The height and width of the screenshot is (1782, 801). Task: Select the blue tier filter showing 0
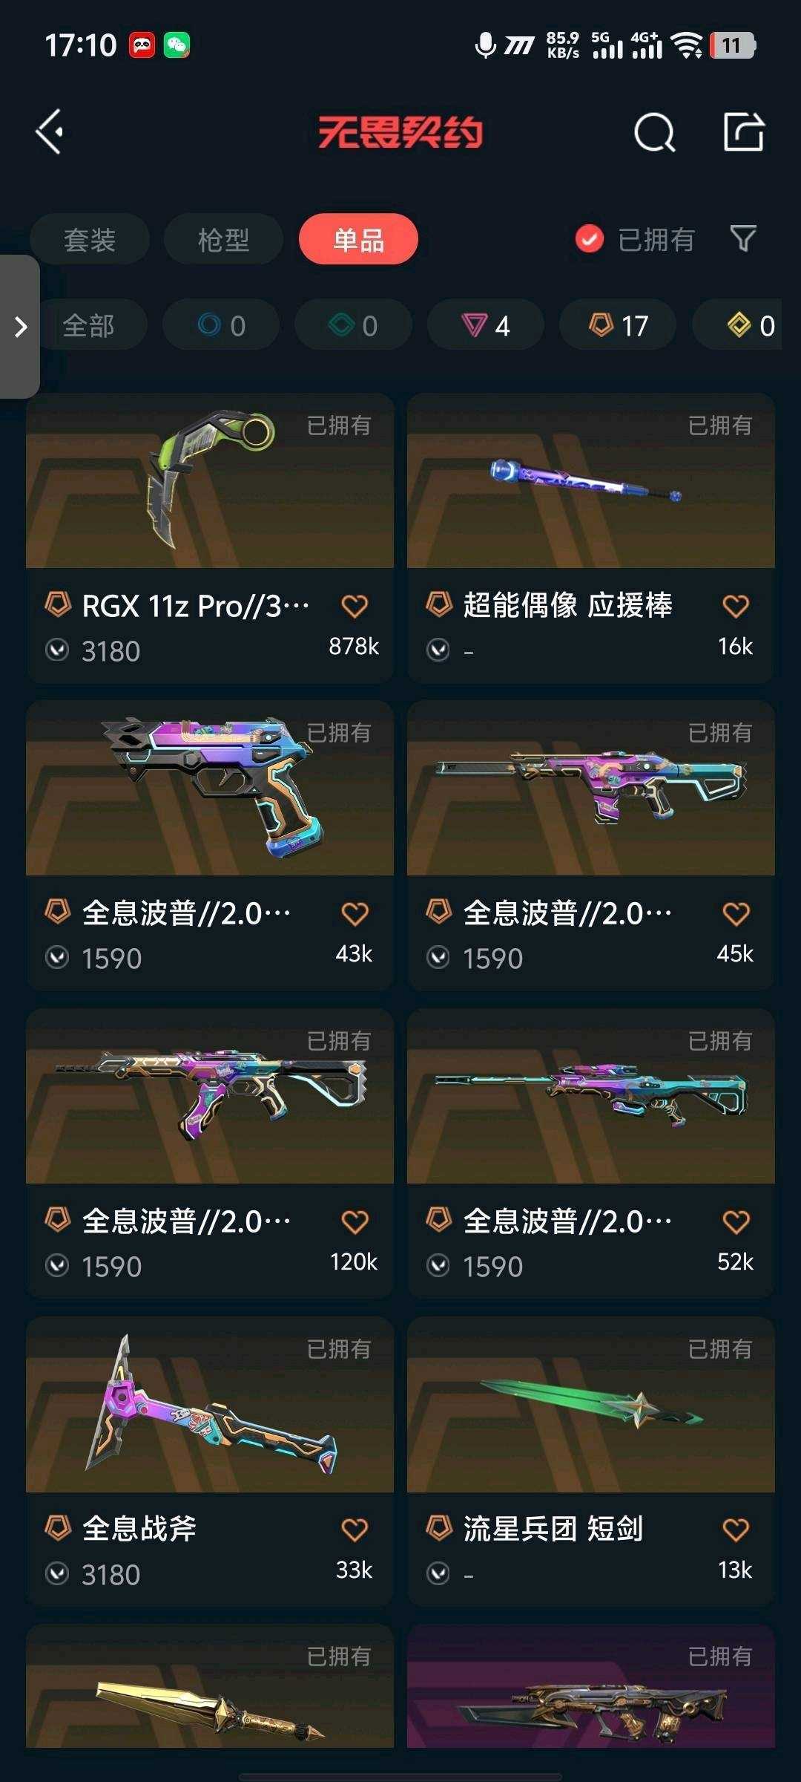(221, 325)
